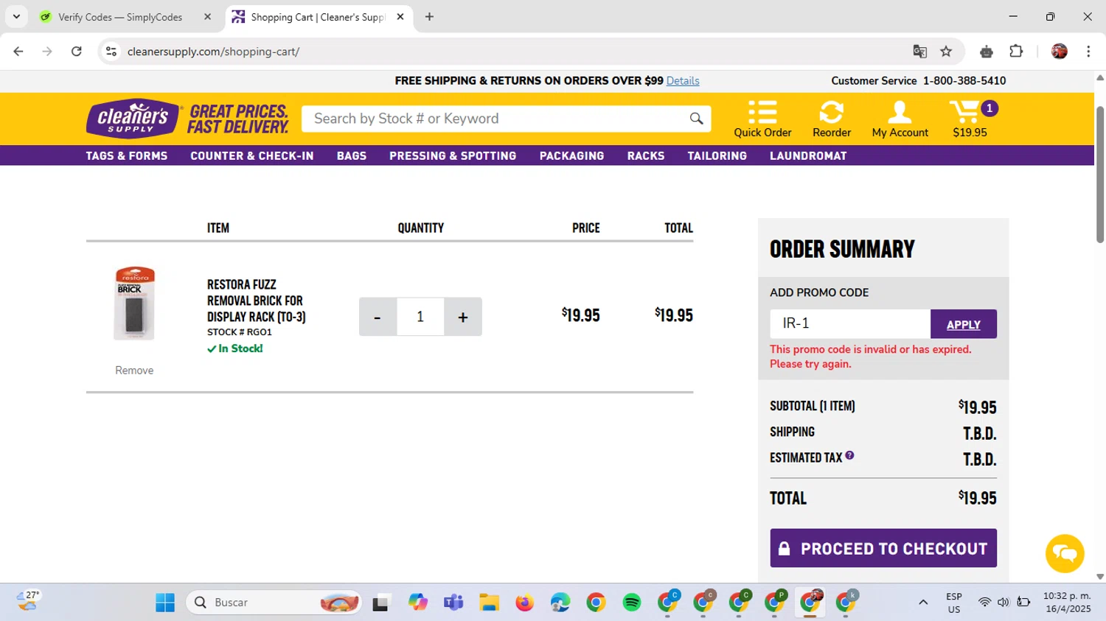Select the Shopping Cart browser tab
This screenshot has width=1106, height=621.
pos(318,17)
